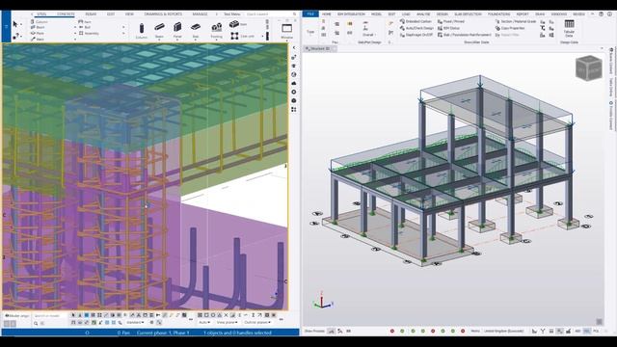
Task: Click Section/Material Grade tool
Action: [516, 21]
